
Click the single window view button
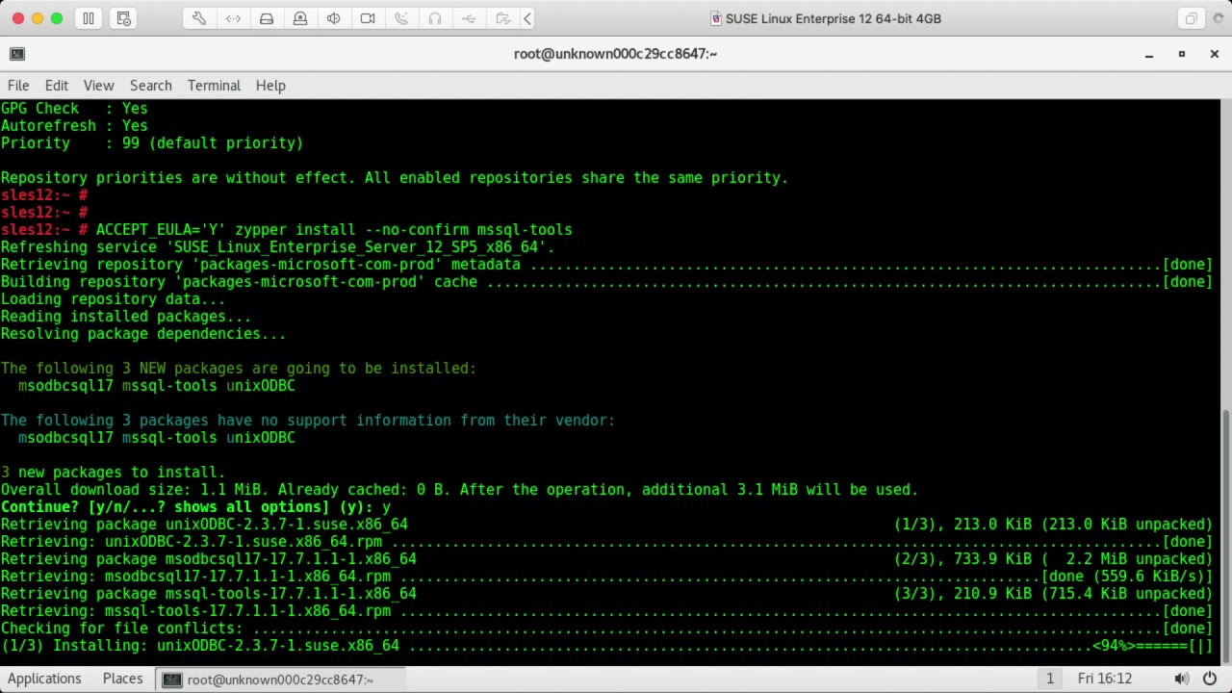coord(1191,18)
